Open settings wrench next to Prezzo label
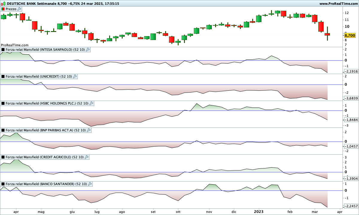The image size is (359, 215). (x=19, y=9)
